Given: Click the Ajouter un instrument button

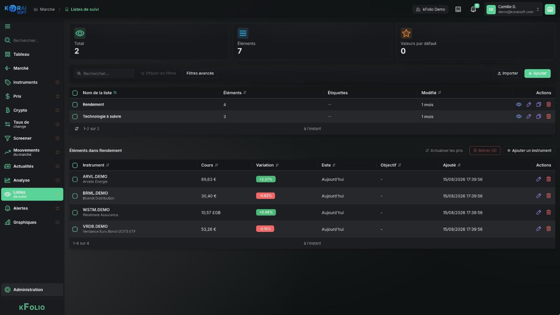Looking at the screenshot, I should click(529, 150).
